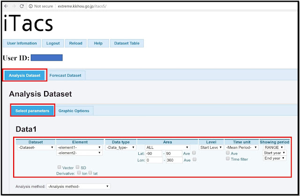This screenshot has width=300, height=196.
Task: View site info Not secure icon
Action: pyautogui.click(x=30, y=6)
